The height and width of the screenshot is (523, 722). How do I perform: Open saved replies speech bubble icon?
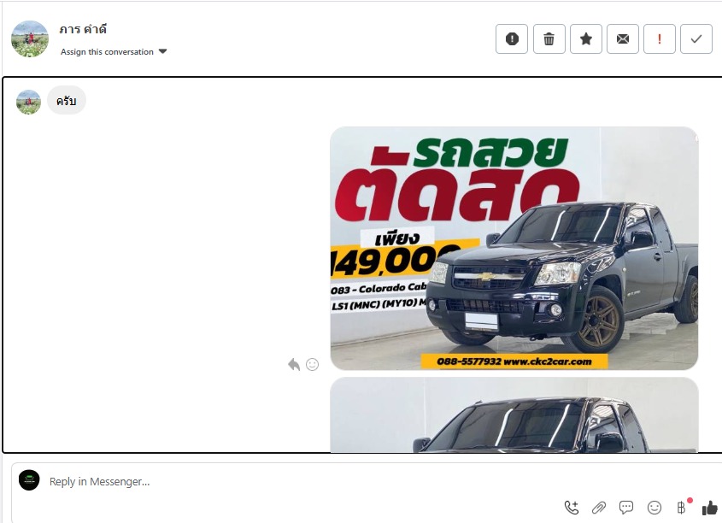coord(626,508)
